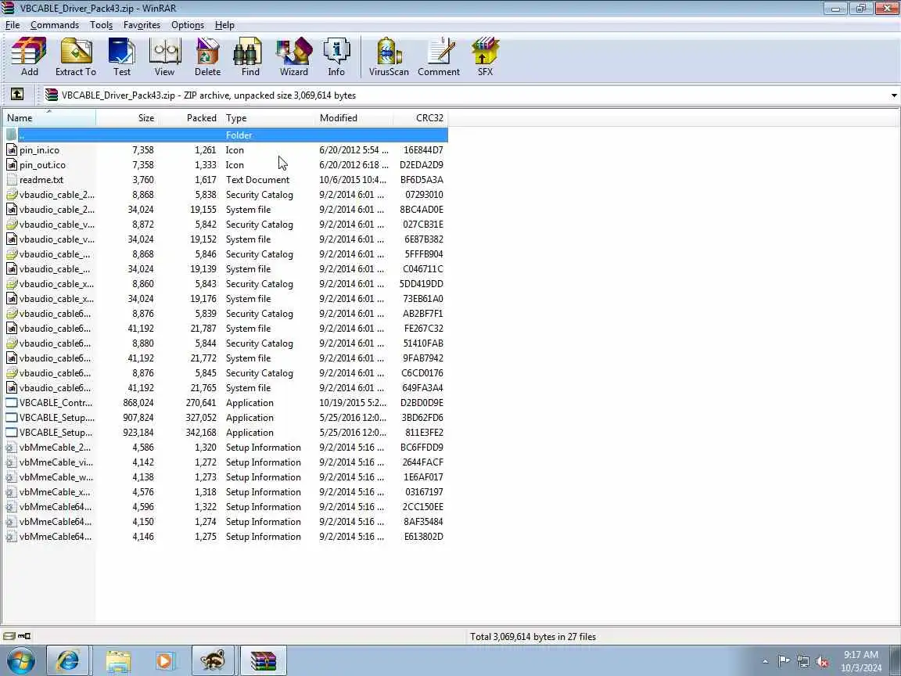Select file with CRC32 2644FACF
The width and height of the screenshot is (901, 676).
coord(225,462)
